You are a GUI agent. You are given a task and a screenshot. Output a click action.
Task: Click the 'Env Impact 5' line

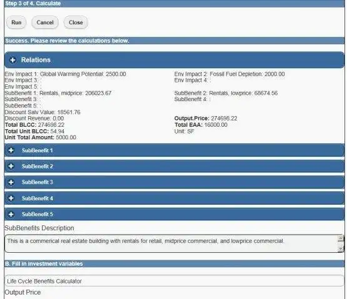[23, 87]
